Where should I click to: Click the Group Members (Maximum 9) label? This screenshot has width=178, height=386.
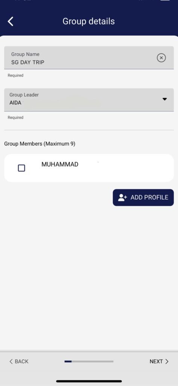pos(40,144)
